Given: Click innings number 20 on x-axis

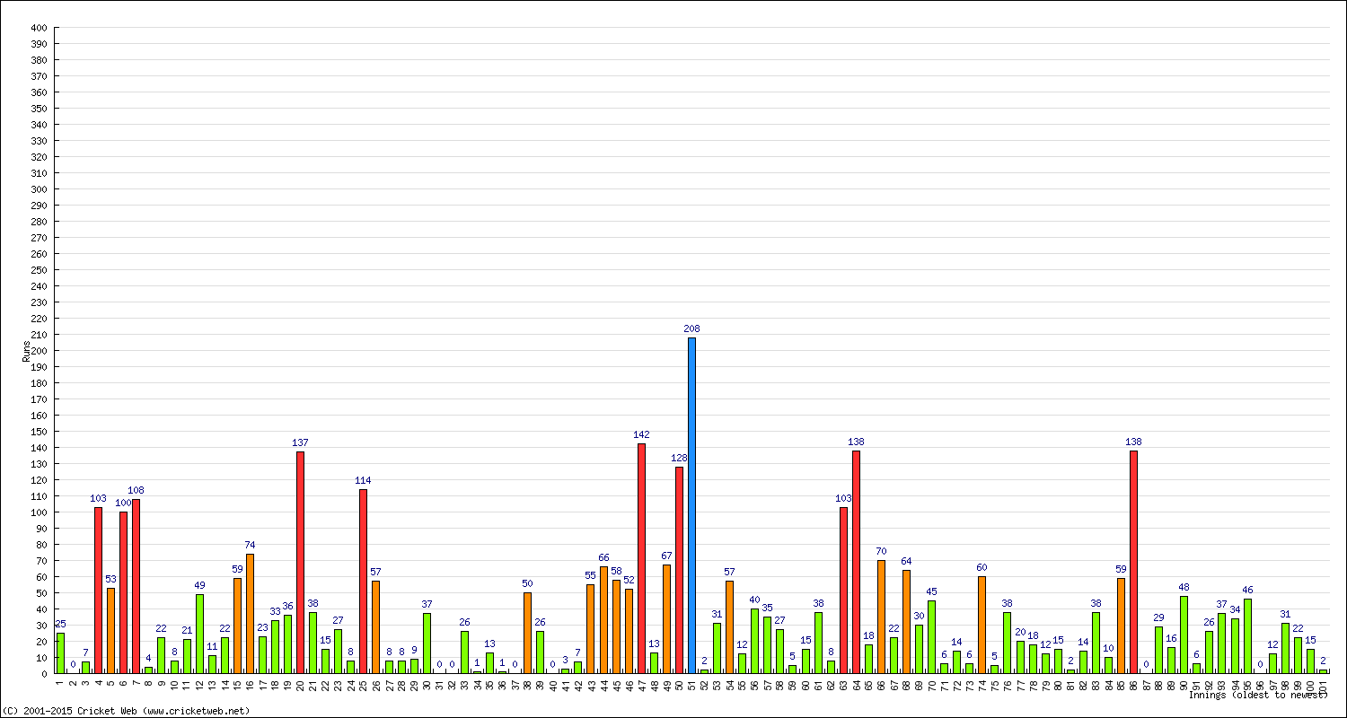Looking at the screenshot, I should click(x=300, y=684).
